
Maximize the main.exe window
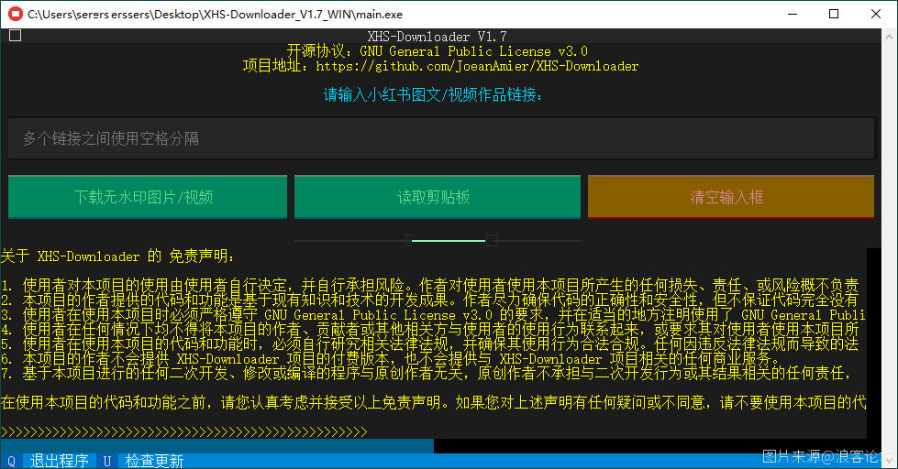(834, 14)
